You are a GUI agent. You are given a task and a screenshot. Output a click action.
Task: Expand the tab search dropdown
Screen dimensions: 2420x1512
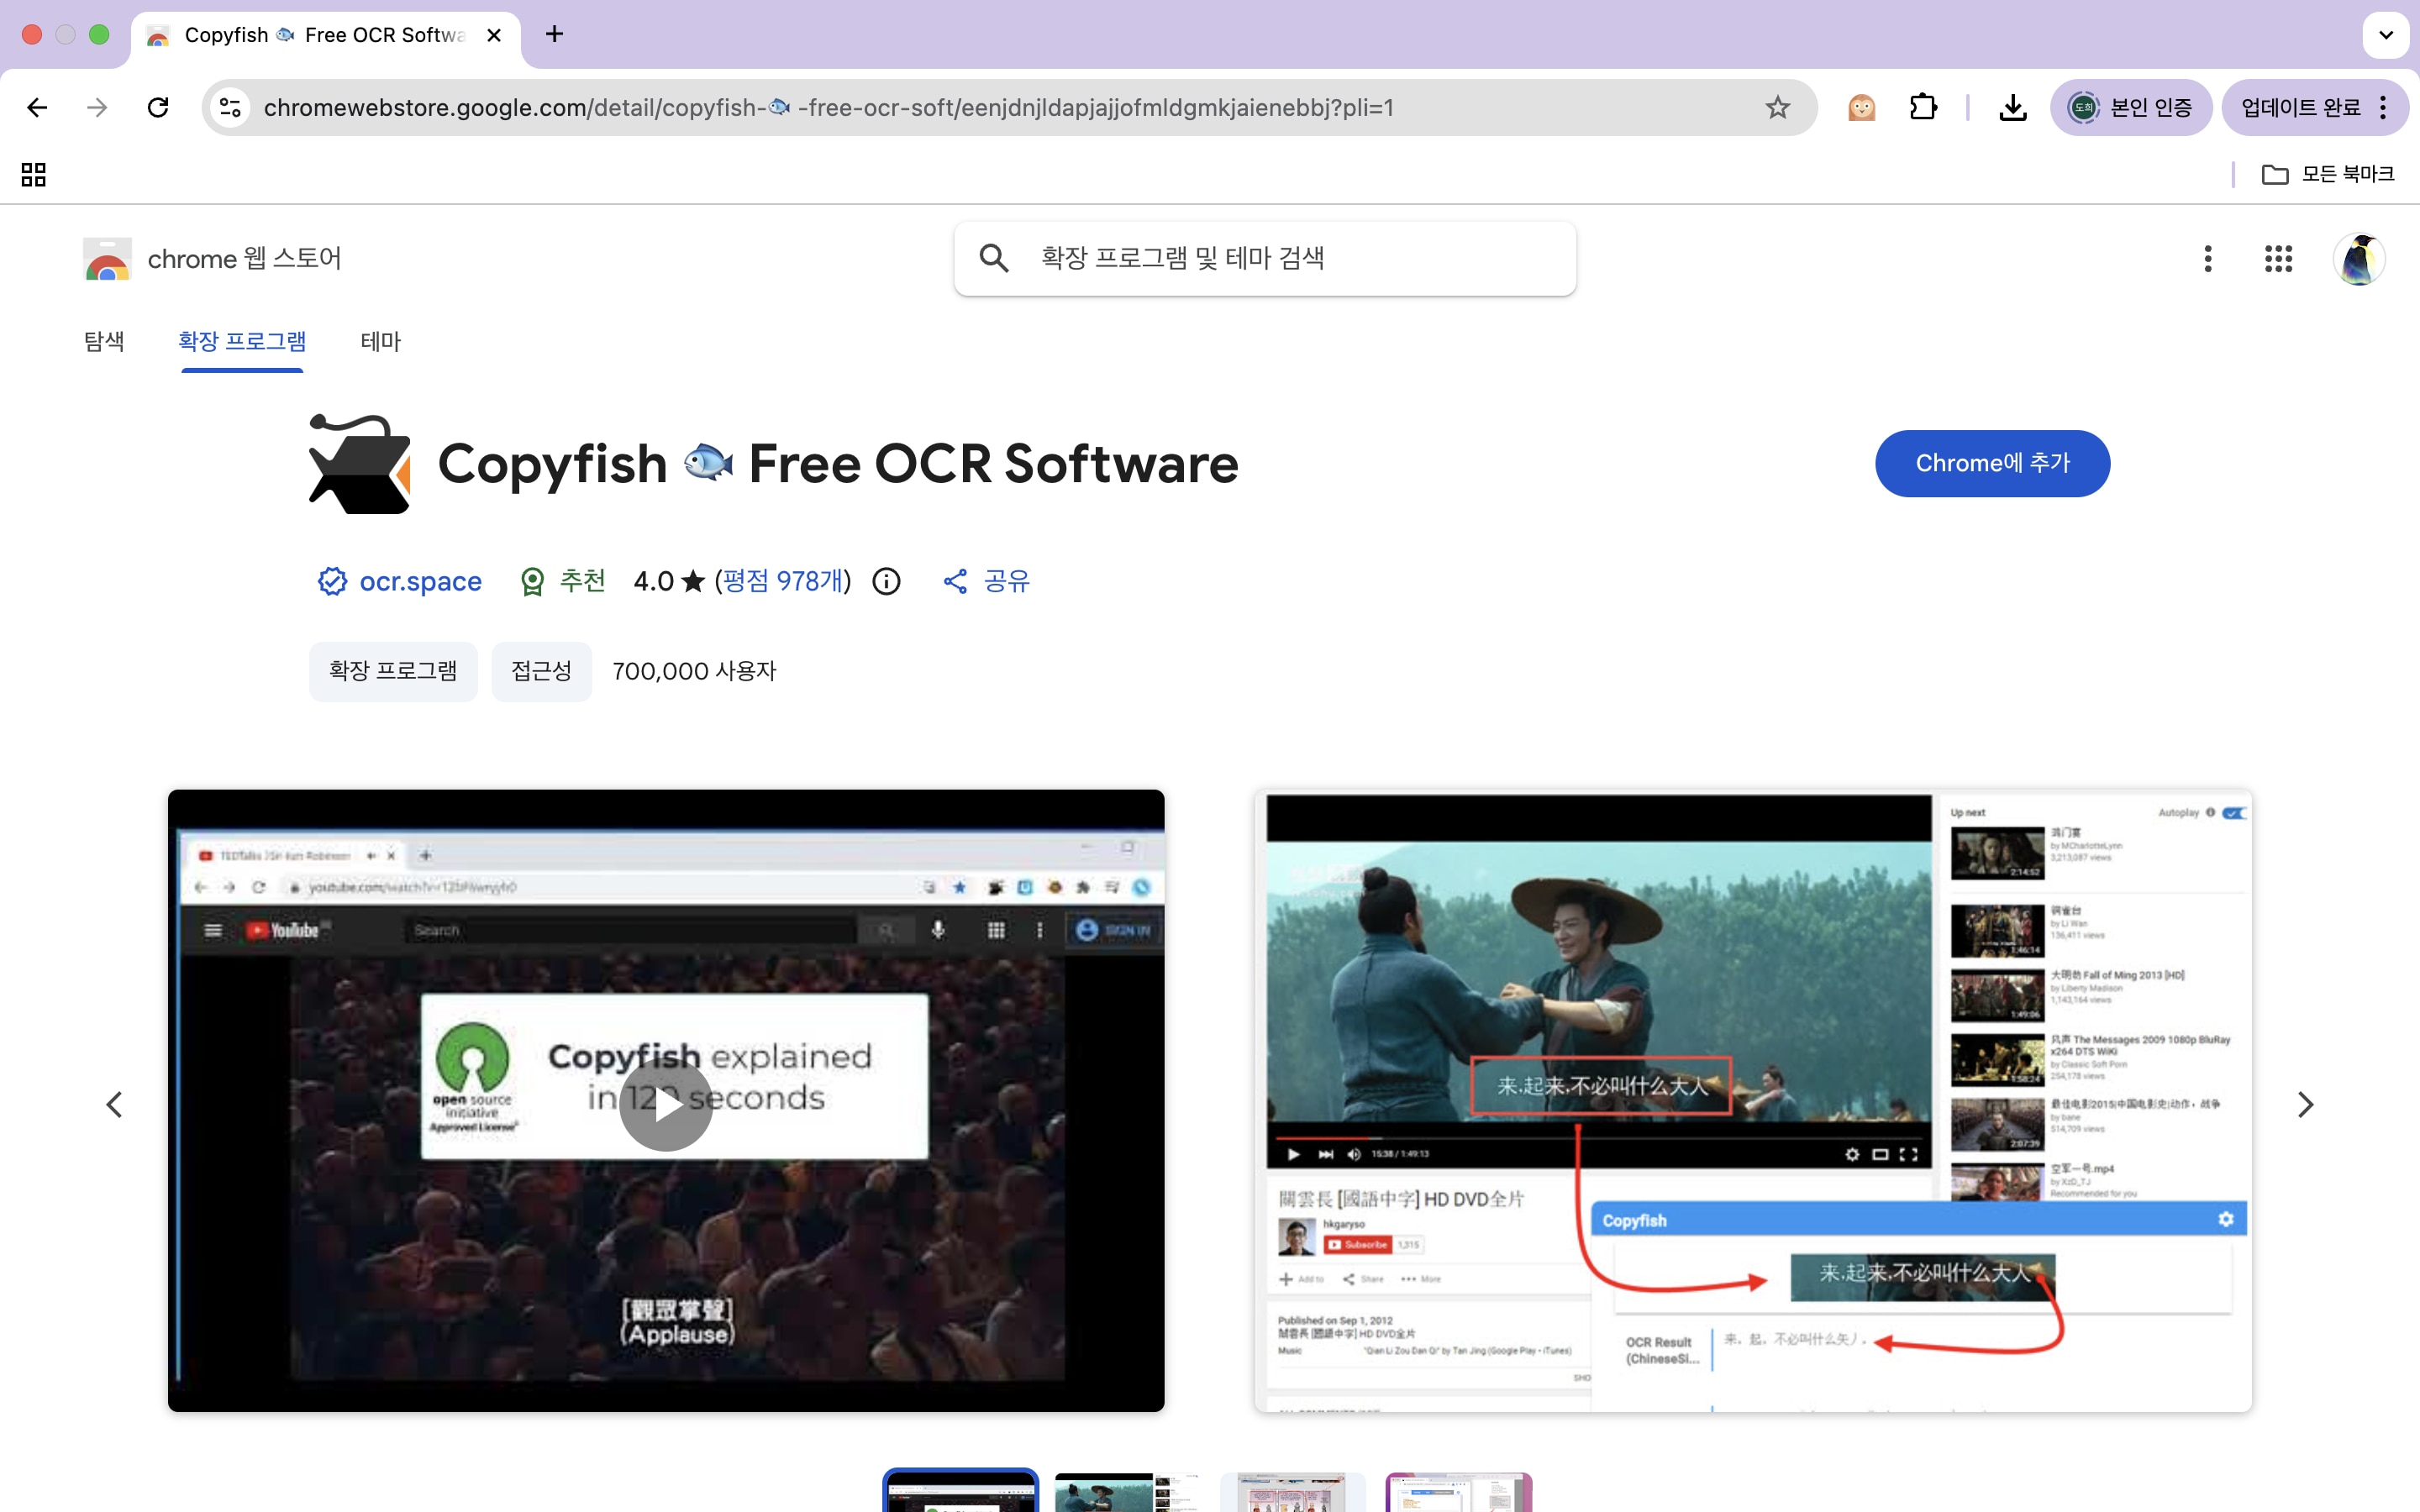(x=2386, y=35)
